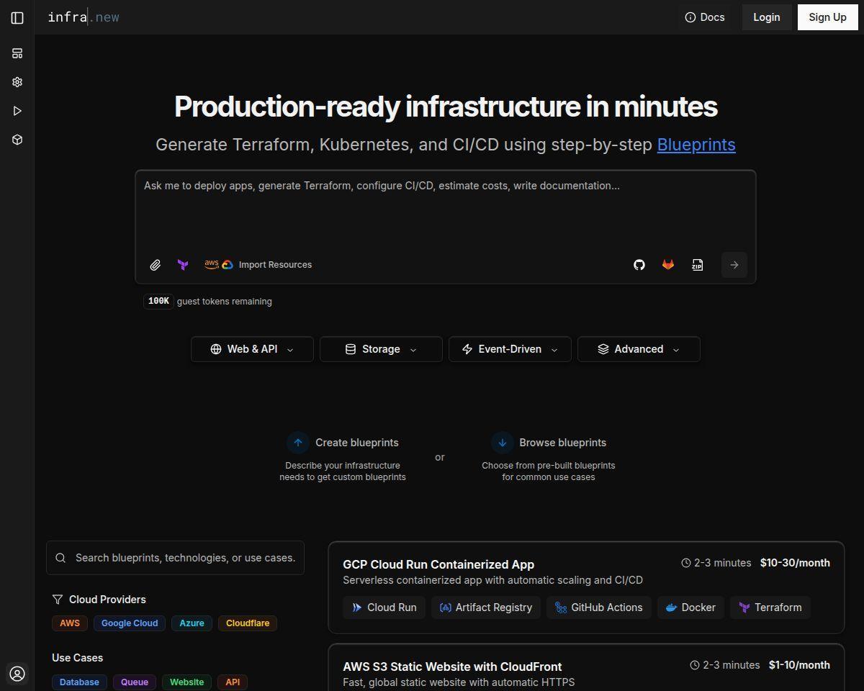Focus the search blueprints input field
864x691 pixels.
pyautogui.click(x=175, y=558)
